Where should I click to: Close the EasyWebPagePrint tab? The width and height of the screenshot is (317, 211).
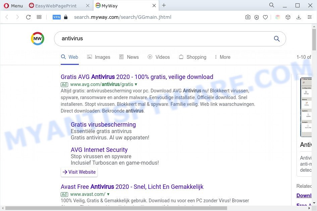pos(88,6)
